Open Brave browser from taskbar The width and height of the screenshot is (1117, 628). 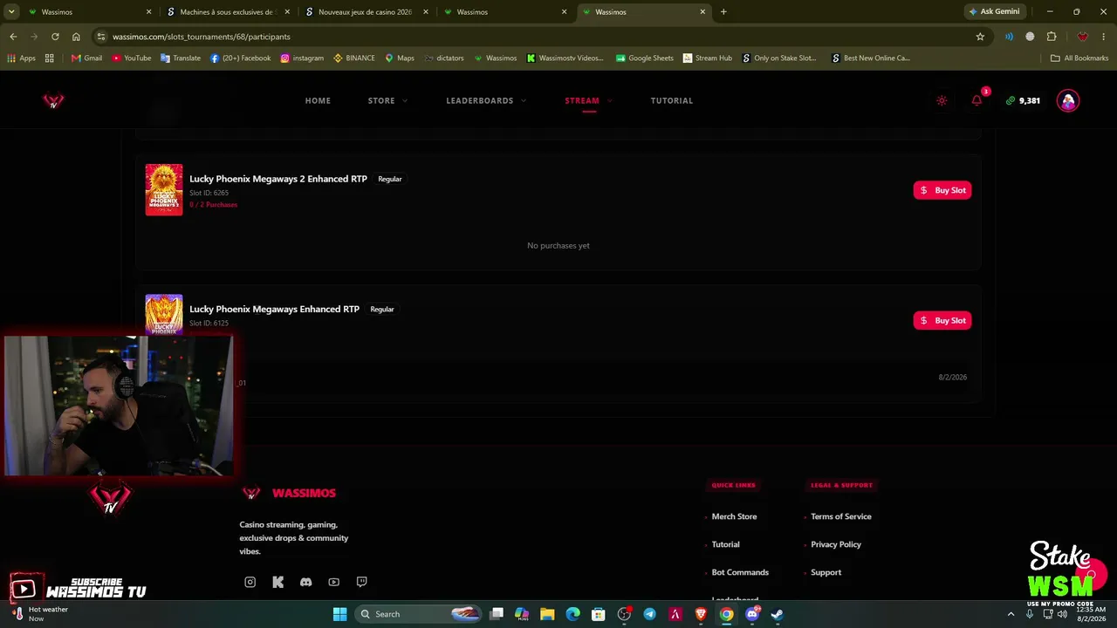(x=701, y=614)
